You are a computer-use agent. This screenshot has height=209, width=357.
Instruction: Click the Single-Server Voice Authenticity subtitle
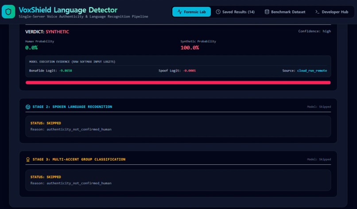83,17
